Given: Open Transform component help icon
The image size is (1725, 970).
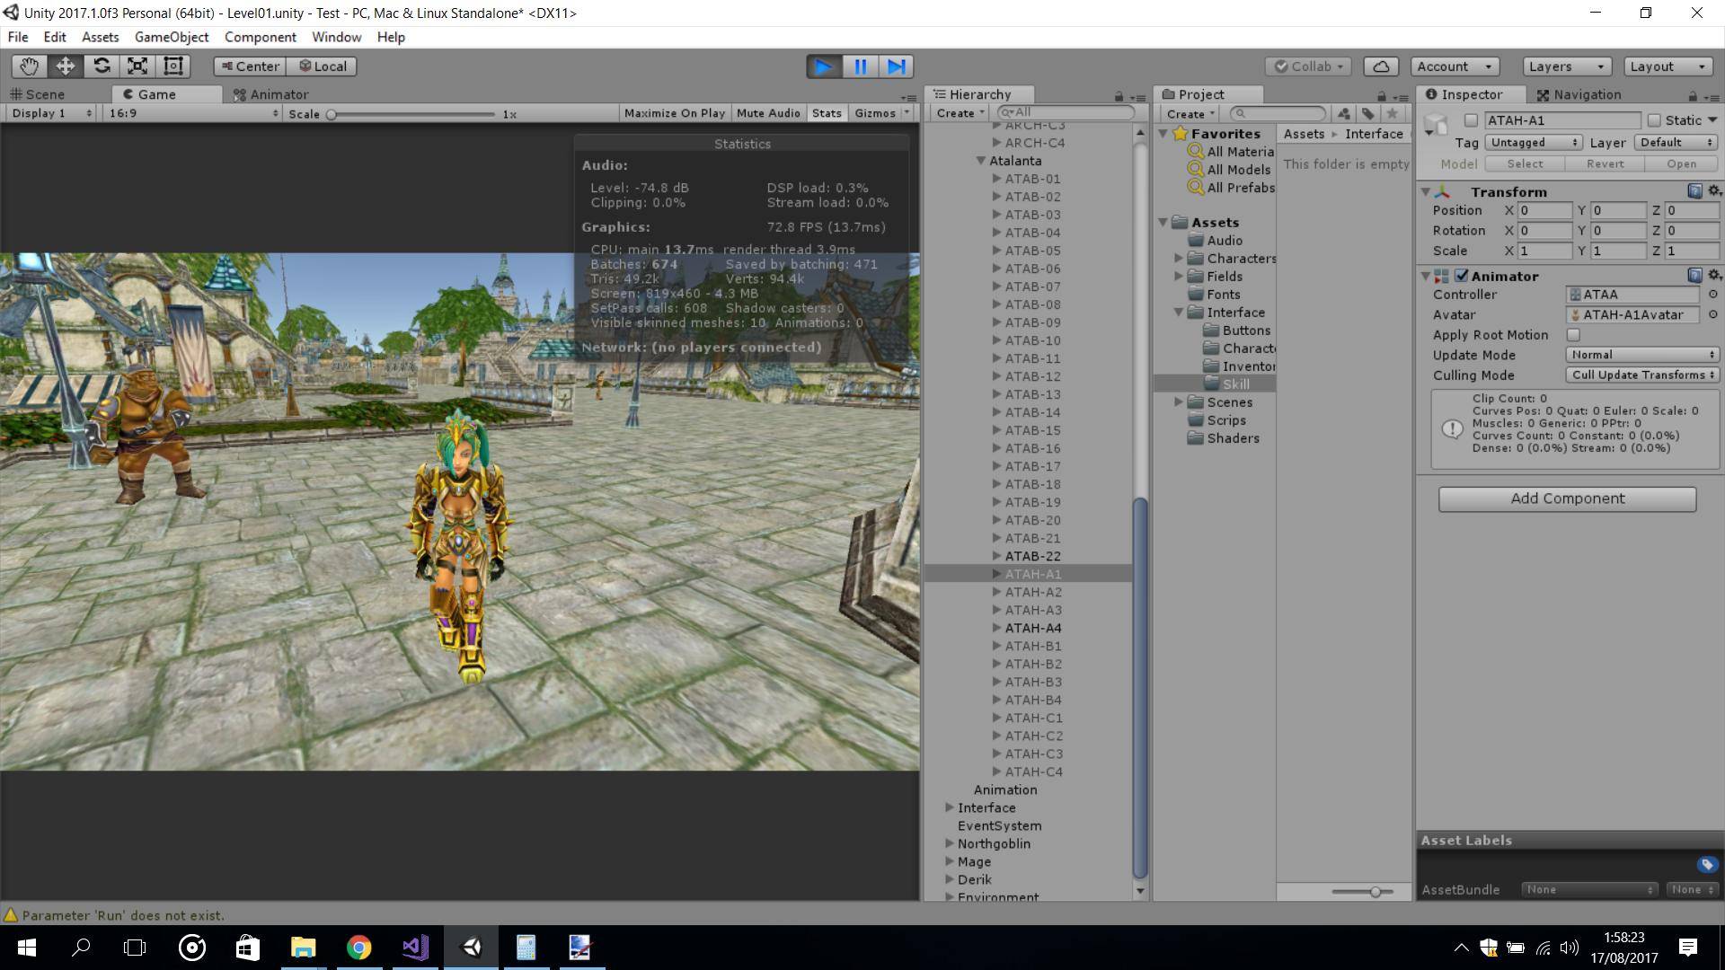Looking at the screenshot, I should pyautogui.click(x=1694, y=190).
